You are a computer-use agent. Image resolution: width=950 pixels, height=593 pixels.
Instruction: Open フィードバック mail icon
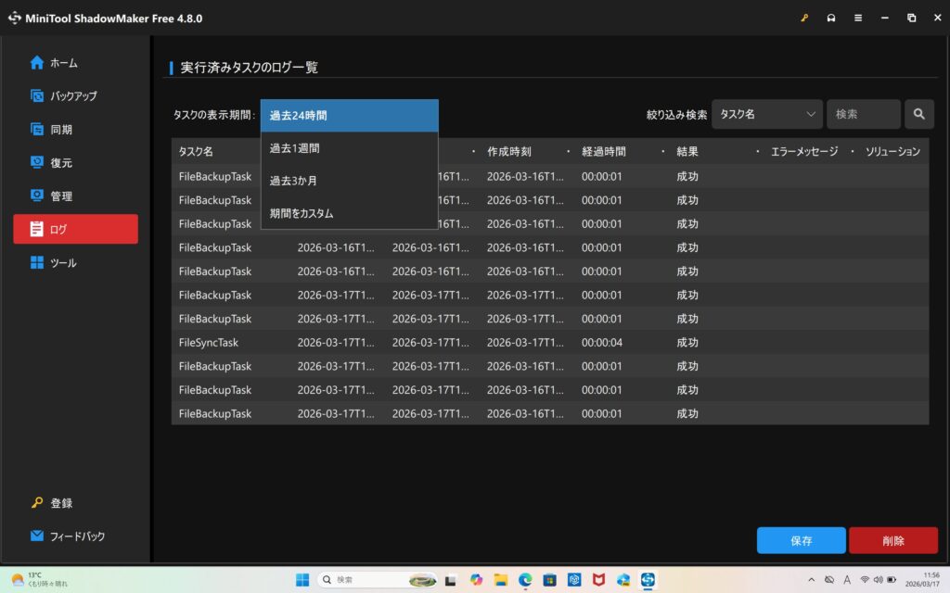pyautogui.click(x=37, y=536)
